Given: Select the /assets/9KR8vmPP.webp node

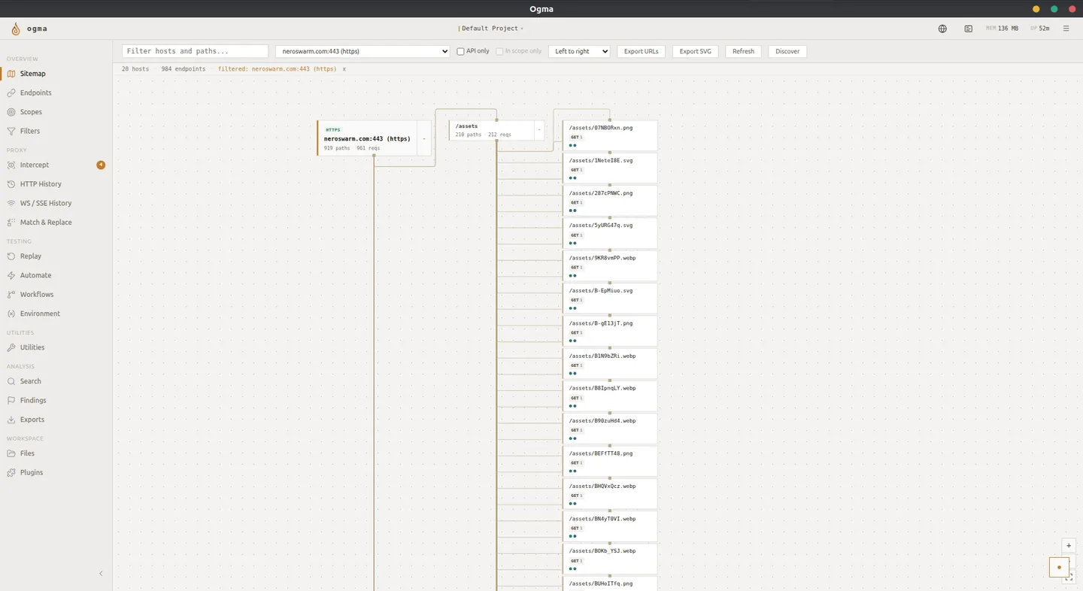Looking at the screenshot, I should (610, 265).
